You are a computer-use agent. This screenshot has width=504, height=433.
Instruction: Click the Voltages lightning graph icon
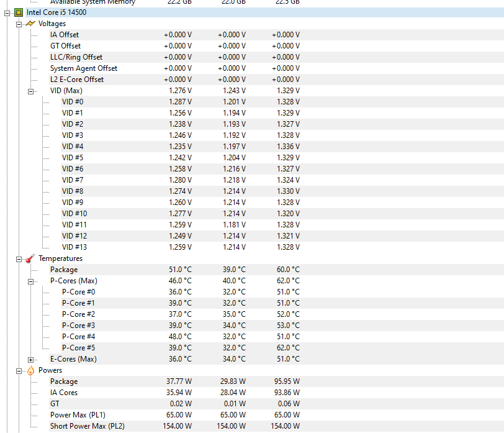pos(30,24)
